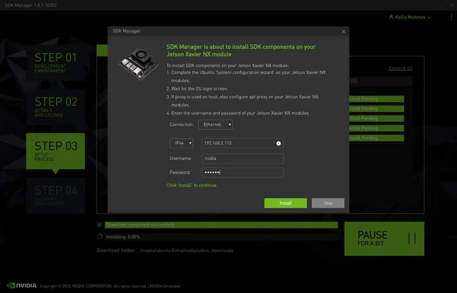This screenshot has width=457, height=293.
Task: Click the installing spinner icon
Action: [100, 236]
